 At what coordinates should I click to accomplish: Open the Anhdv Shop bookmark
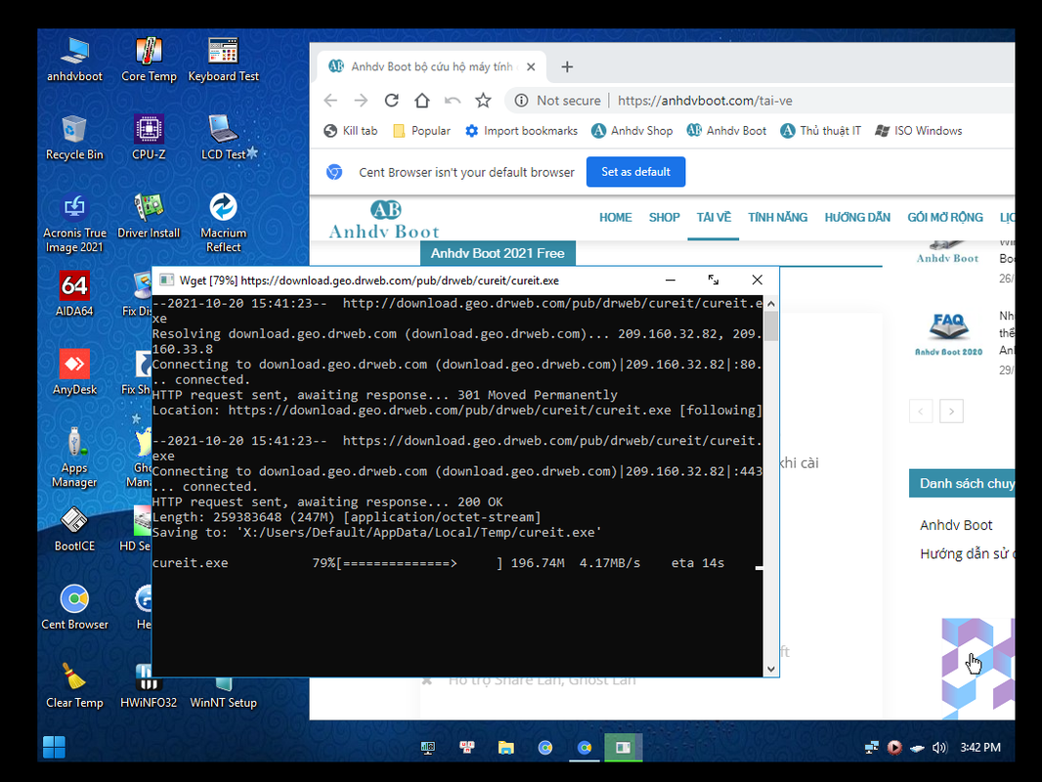[x=632, y=131]
